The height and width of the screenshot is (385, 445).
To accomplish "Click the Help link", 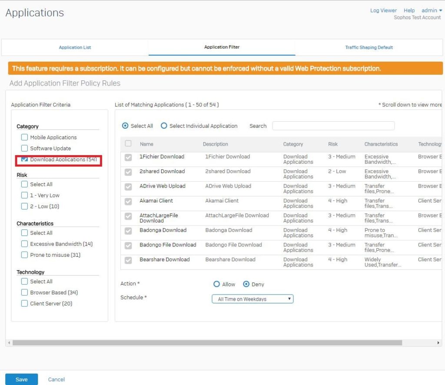I will point(409,10).
